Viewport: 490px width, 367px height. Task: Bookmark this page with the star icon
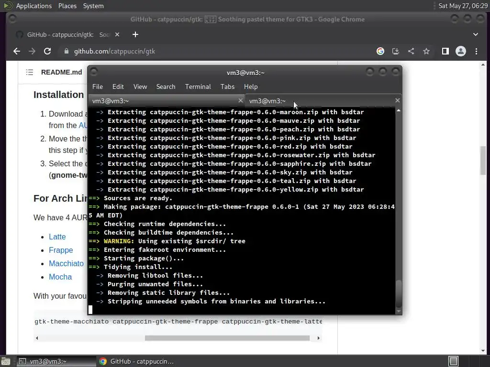(426, 52)
